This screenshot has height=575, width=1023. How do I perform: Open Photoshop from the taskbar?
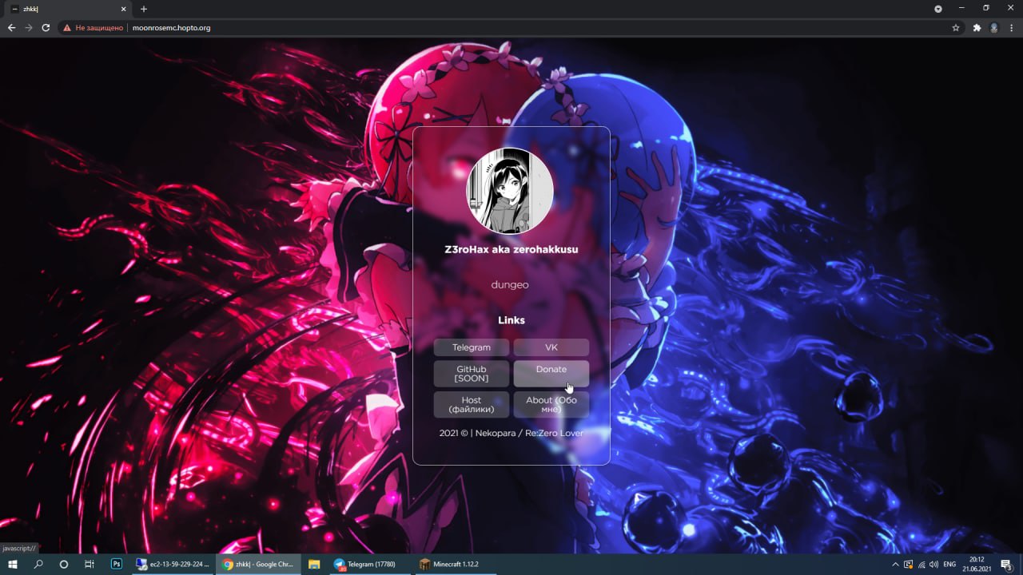[x=116, y=564]
